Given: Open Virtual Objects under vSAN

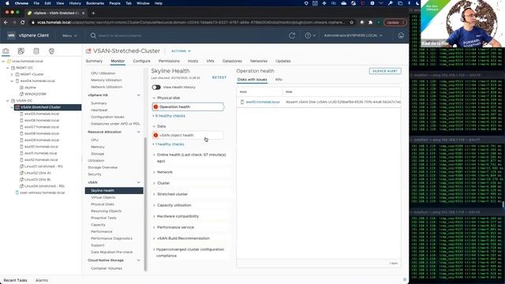Looking at the screenshot, I should point(103,197).
